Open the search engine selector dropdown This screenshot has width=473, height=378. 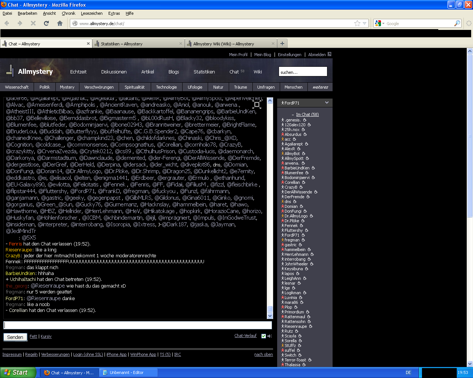380,24
